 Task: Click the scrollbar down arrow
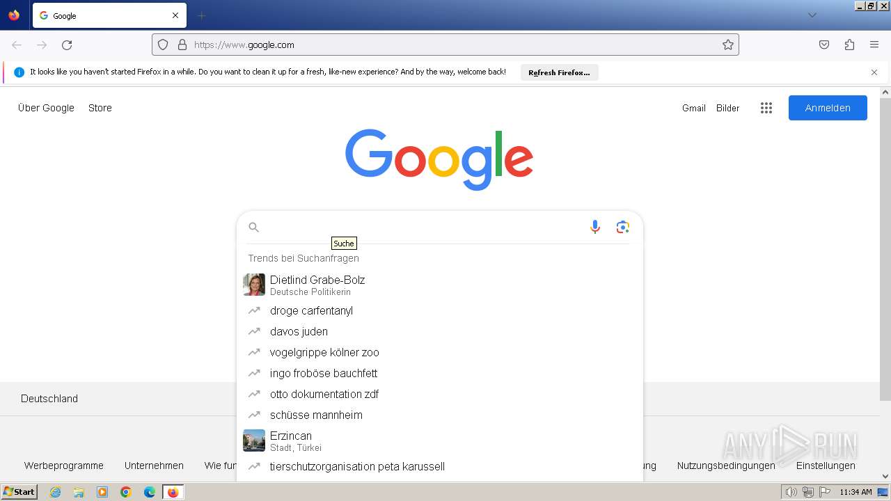[885, 477]
